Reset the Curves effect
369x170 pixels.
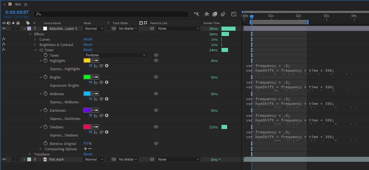pos(88,39)
